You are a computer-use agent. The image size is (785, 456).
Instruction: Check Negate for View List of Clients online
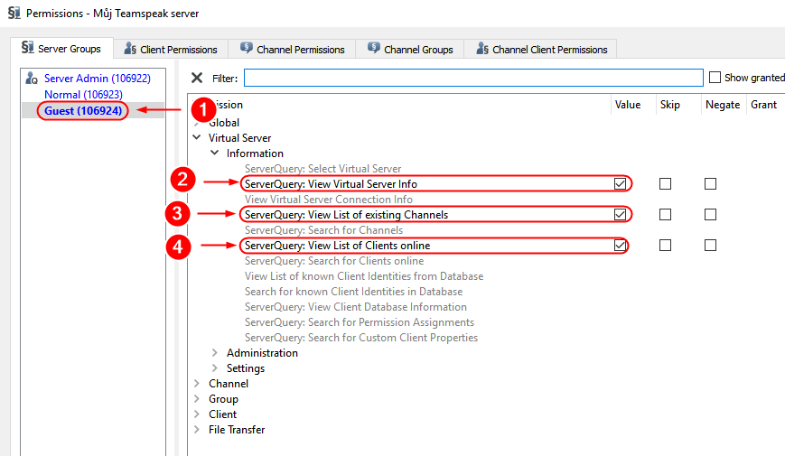click(x=710, y=246)
